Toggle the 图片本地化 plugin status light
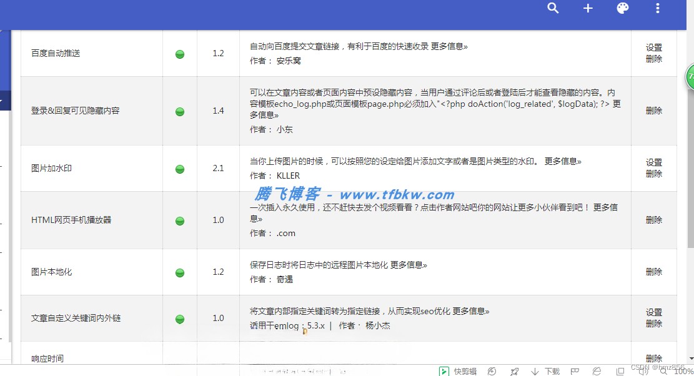Screen dimensions: 694x376 point(179,272)
